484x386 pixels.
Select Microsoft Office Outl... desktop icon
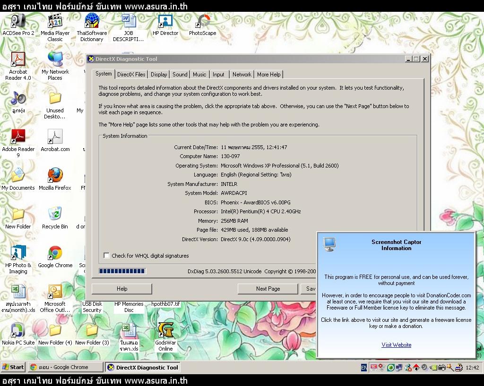55,299
